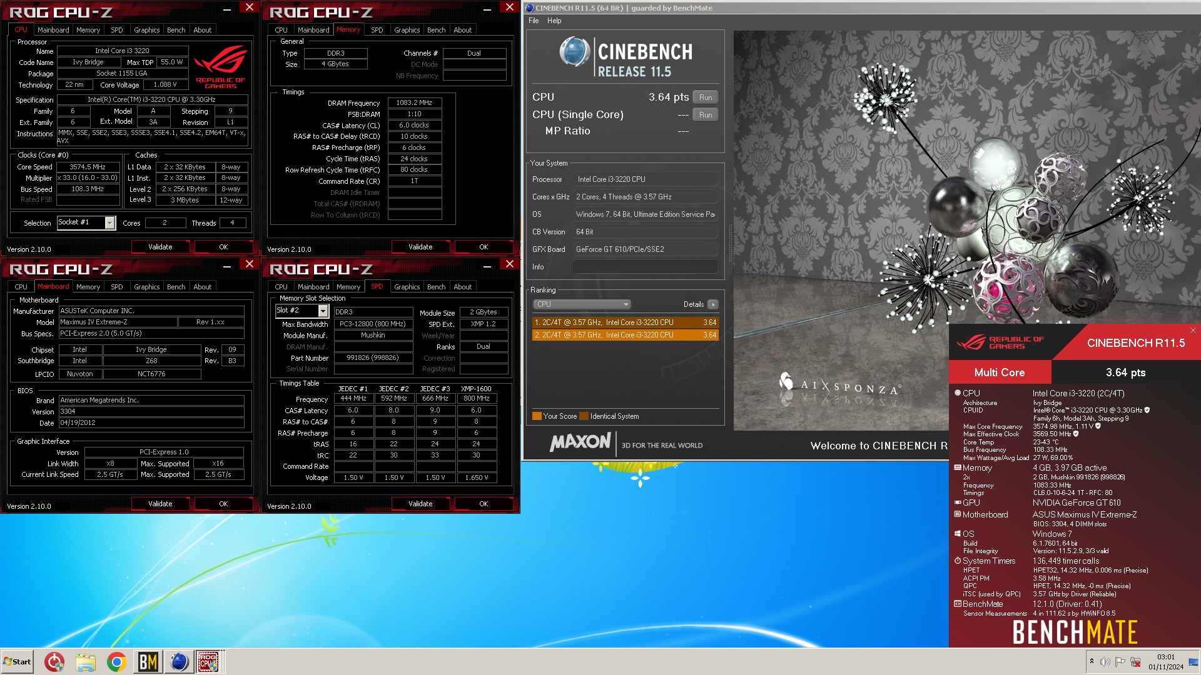Click the Cinebench panel splitter handle
Screen dimensions: 1201x675
pos(729,243)
